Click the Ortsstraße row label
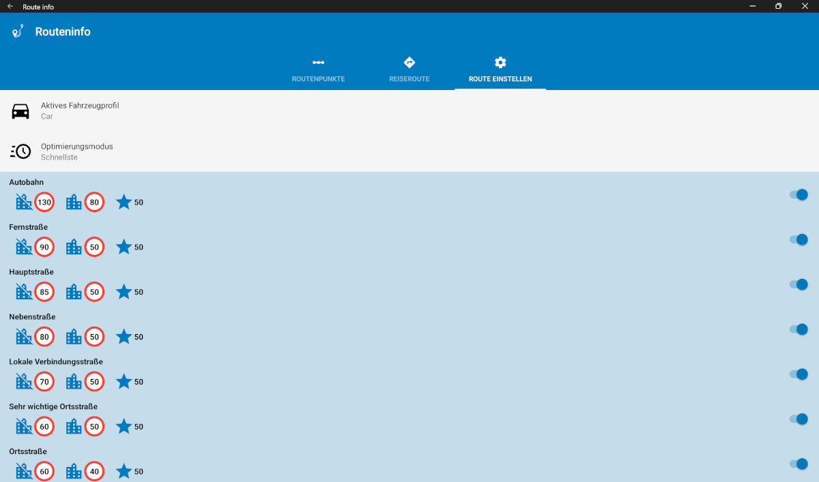Viewport: 819px width, 482px height. (x=28, y=452)
